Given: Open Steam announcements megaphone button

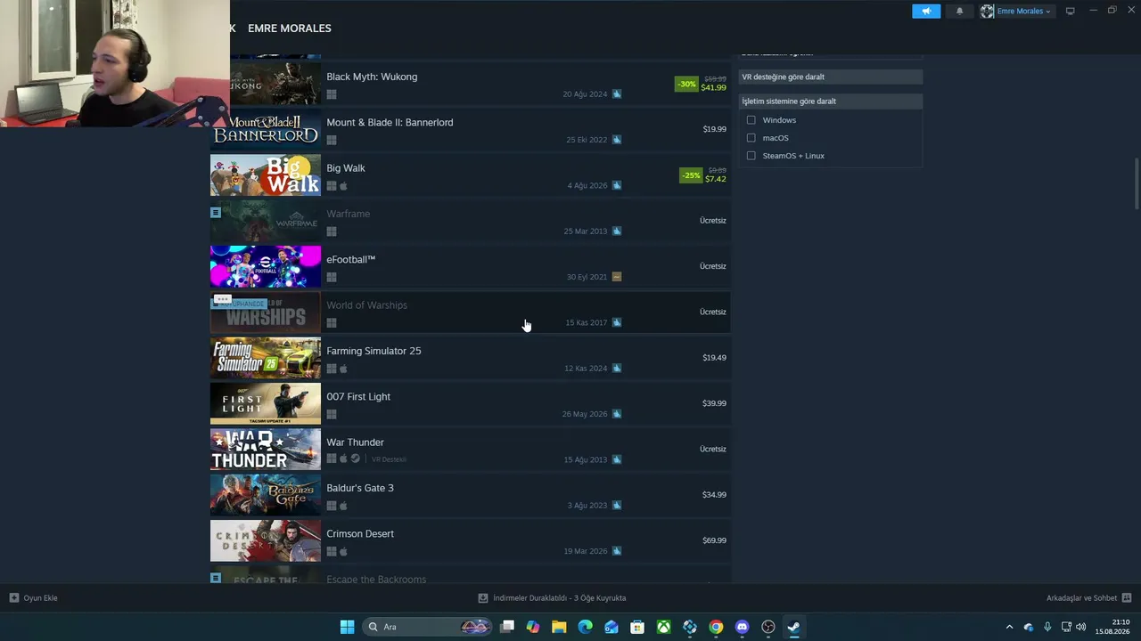Looking at the screenshot, I should click(x=926, y=11).
